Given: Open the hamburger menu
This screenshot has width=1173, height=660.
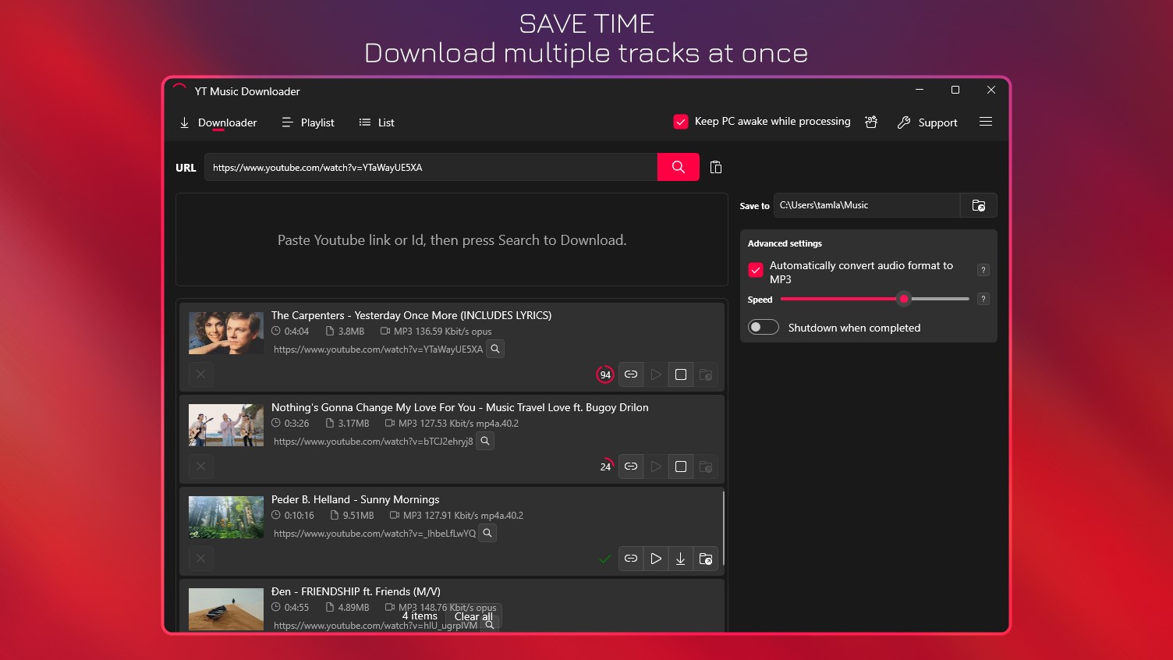Looking at the screenshot, I should (986, 122).
